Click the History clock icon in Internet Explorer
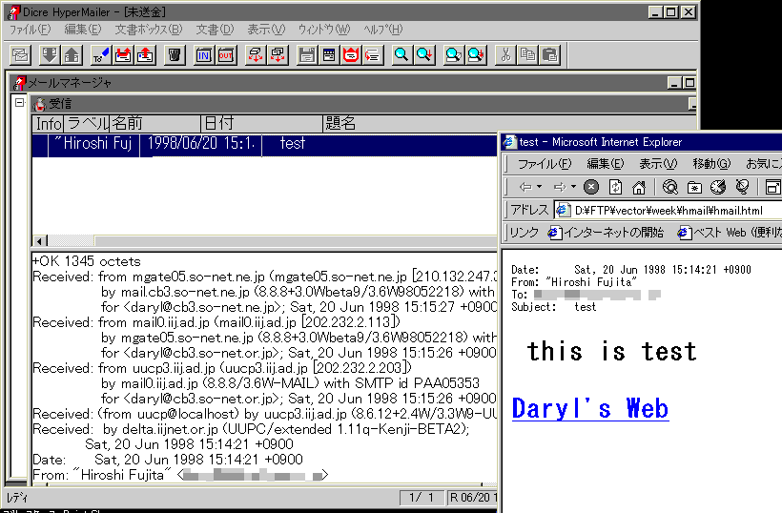This screenshot has height=513, width=782. click(718, 187)
